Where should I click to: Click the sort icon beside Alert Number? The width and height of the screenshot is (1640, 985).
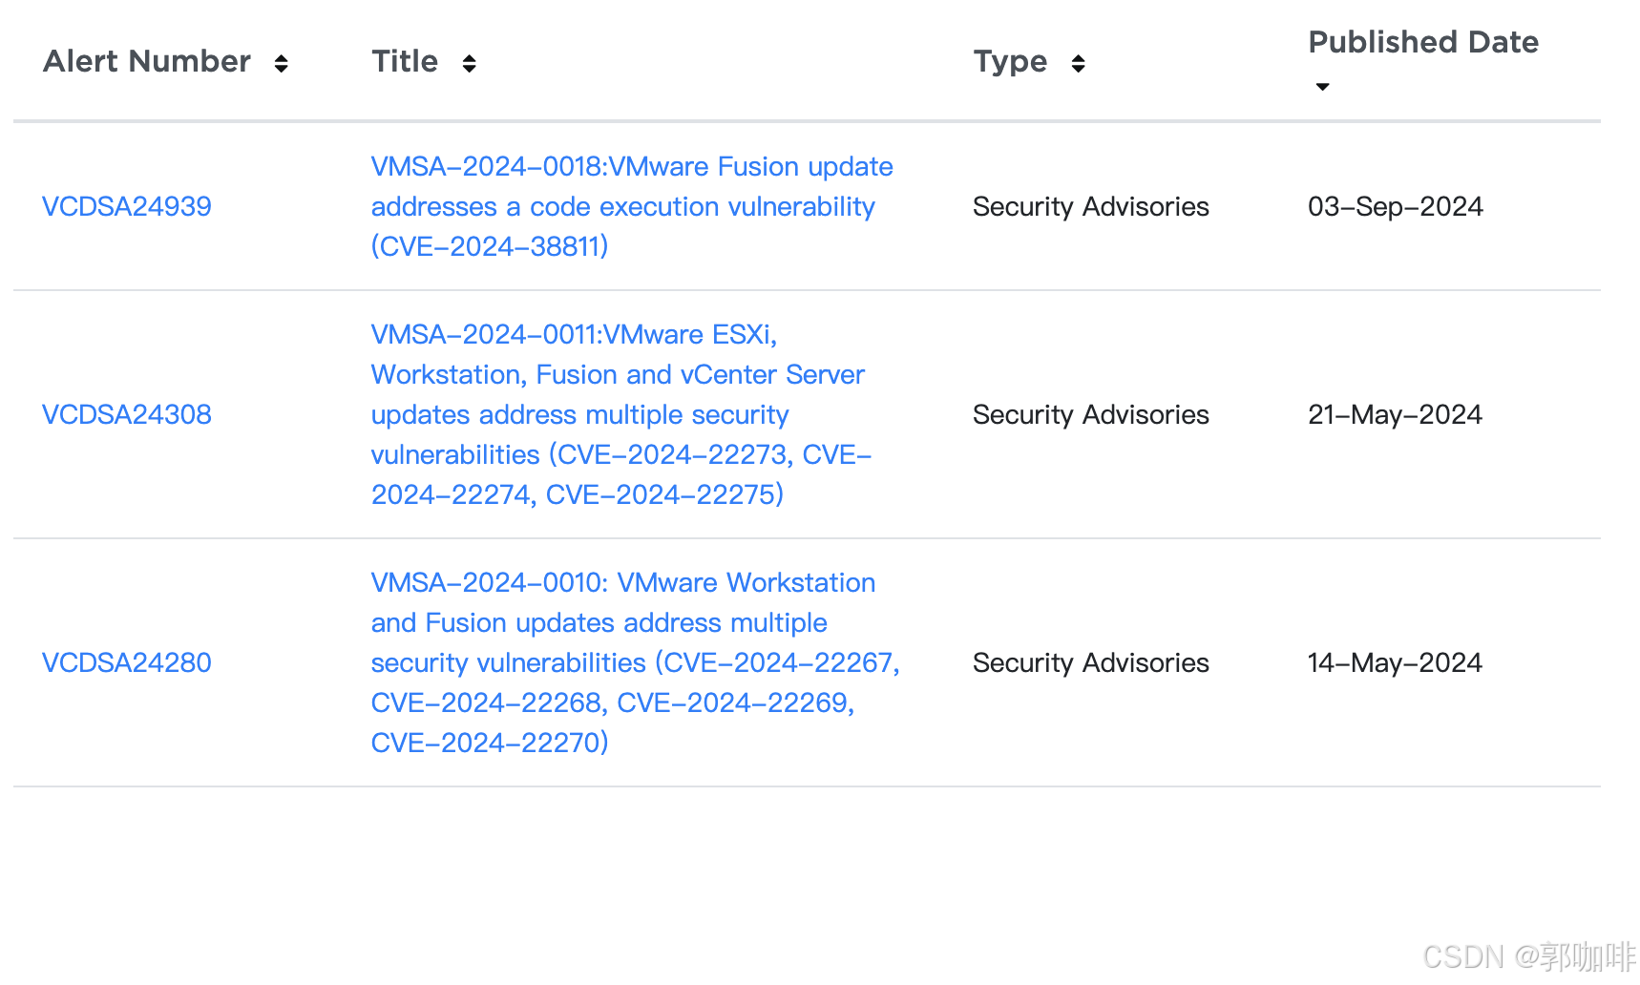[281, 64]
